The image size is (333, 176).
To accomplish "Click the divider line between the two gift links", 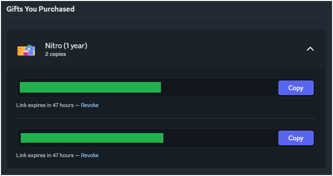I will coord(166,119).
